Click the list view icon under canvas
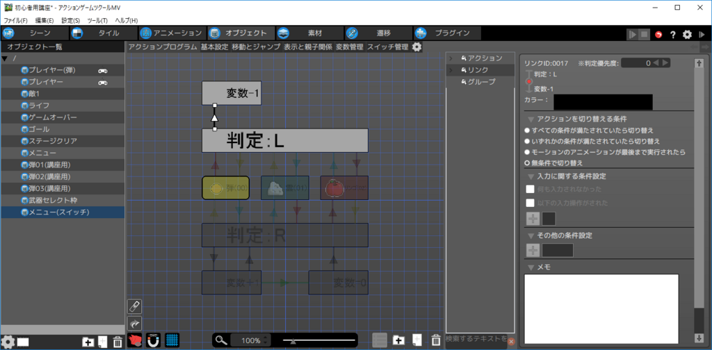 tap(380, 340)
